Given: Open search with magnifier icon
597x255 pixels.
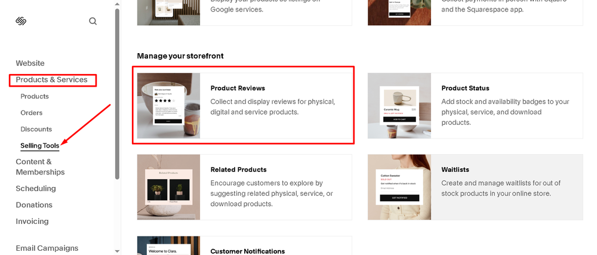Looking at the screenshot, I should coord(93,21).
